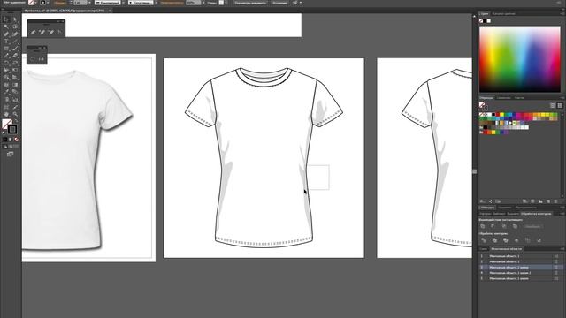Click the Rotate icon in small floating panel
The image size is (566, 318).
tap(33, 58)
